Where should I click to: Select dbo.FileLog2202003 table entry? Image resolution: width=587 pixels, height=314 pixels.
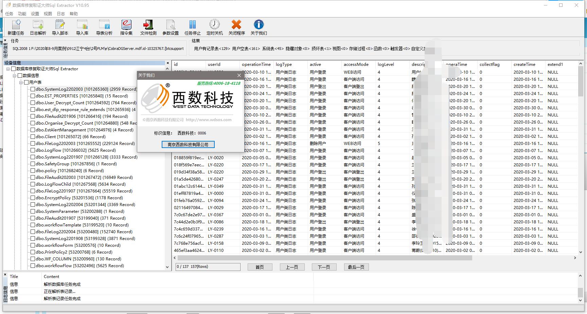[85, 144]
